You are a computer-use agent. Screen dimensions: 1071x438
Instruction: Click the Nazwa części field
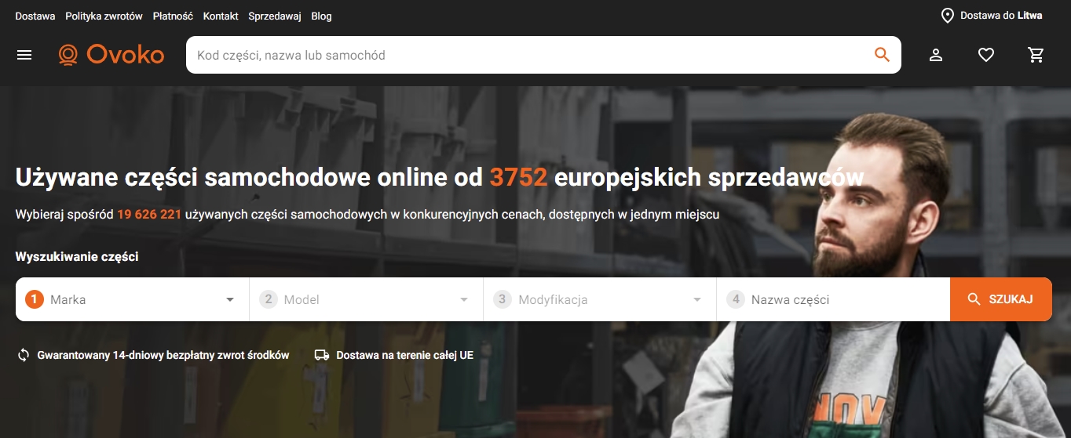coord(834,299)
